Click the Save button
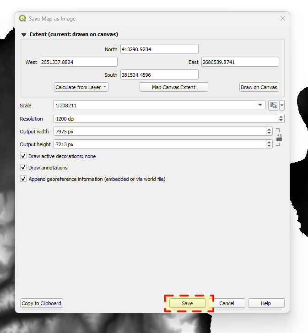308x333 pixels. [187, 303]
